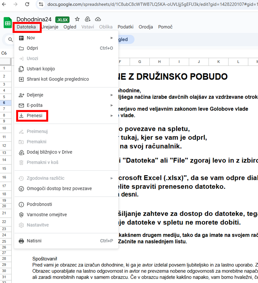Open the Vstavi menu

pos(87,27)
